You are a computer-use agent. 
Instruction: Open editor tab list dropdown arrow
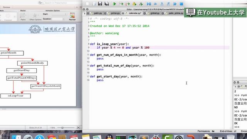[84, 14]
